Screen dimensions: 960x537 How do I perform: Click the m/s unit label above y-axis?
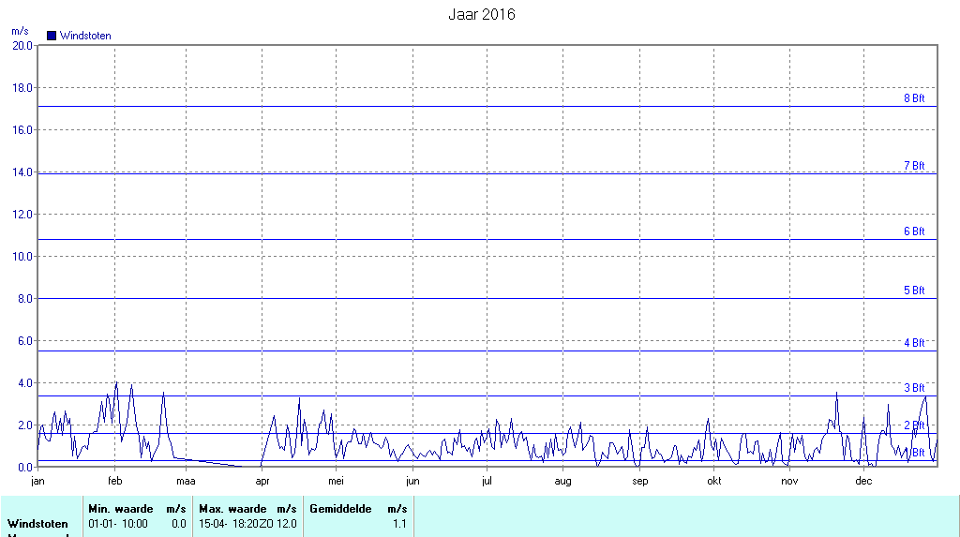pyautogui.click(x=20, y=31)
